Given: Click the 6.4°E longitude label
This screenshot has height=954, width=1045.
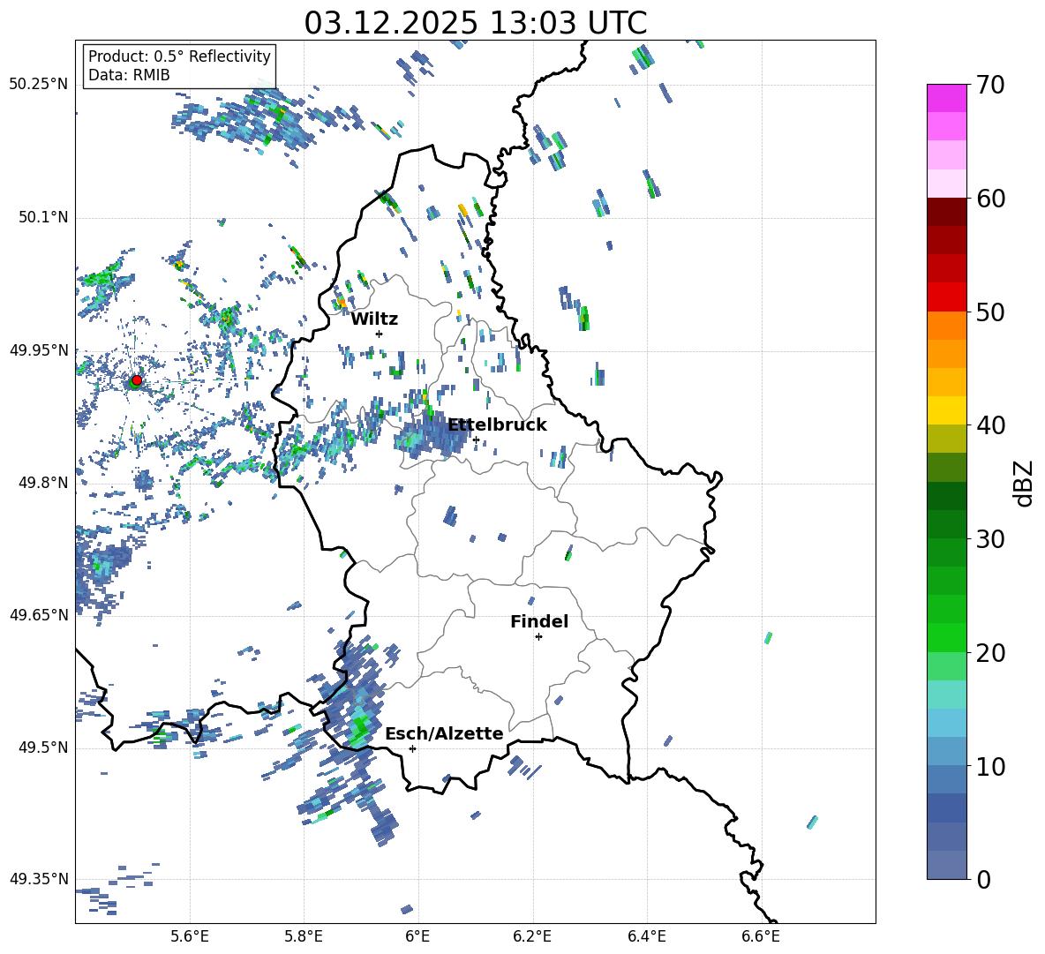Looking at the screenshot, I should [x=646, y=936].
